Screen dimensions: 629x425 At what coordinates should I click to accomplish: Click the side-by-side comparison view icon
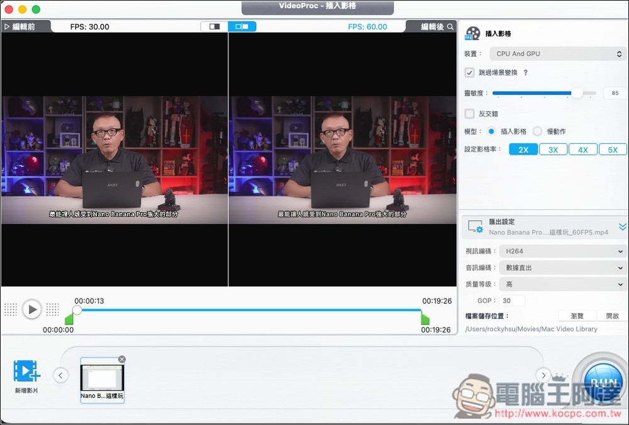242,26
